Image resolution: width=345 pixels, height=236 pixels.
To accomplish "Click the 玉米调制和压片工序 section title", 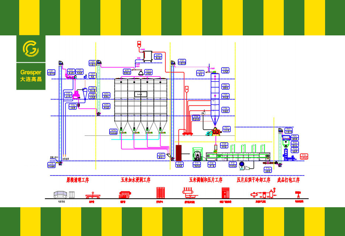I will click(206, 180).
